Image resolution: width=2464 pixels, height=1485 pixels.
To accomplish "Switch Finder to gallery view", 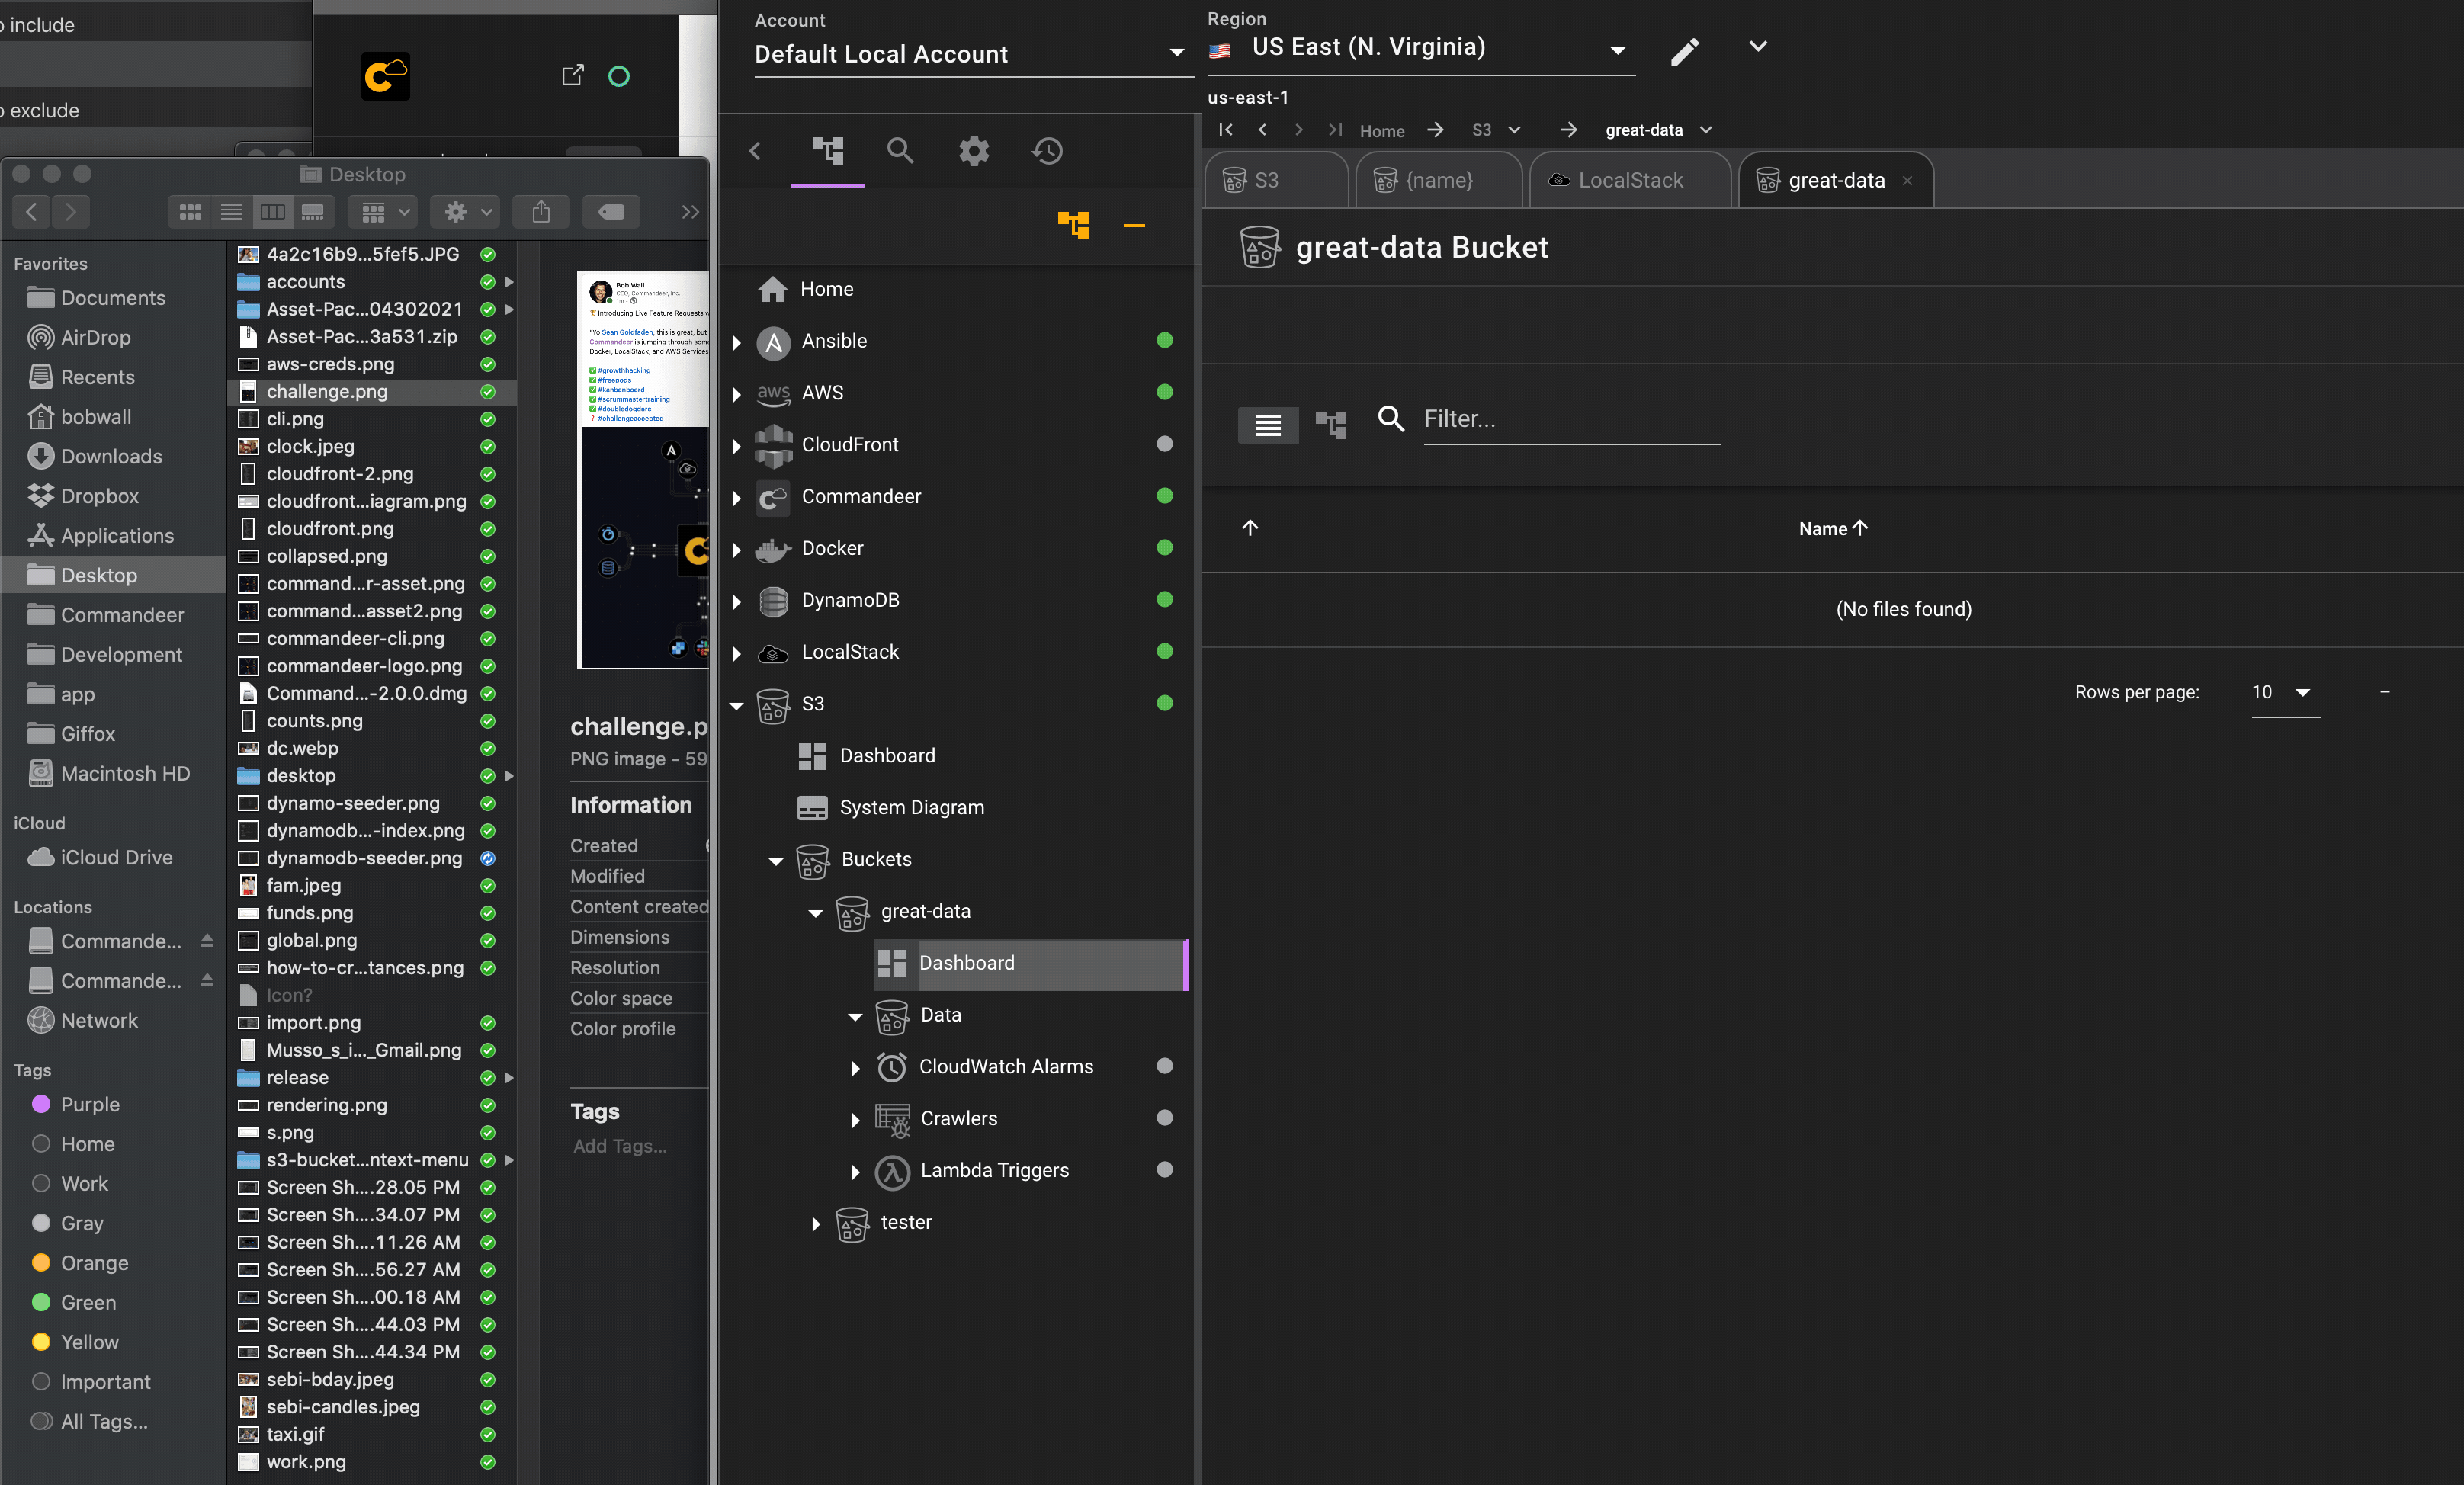I will (313, 211).
